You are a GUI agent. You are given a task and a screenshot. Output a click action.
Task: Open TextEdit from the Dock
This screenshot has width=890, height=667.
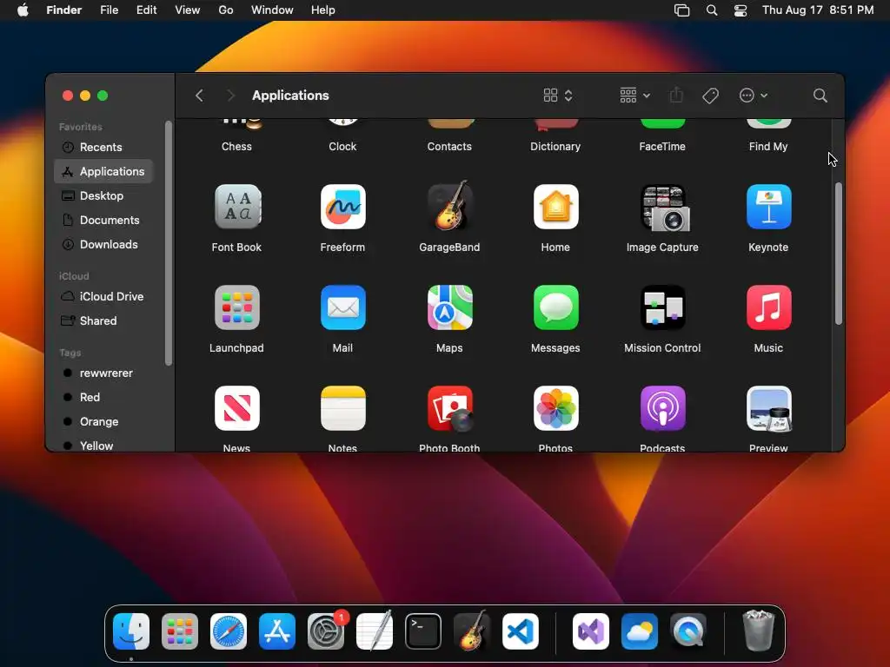[x=375, y=631]
